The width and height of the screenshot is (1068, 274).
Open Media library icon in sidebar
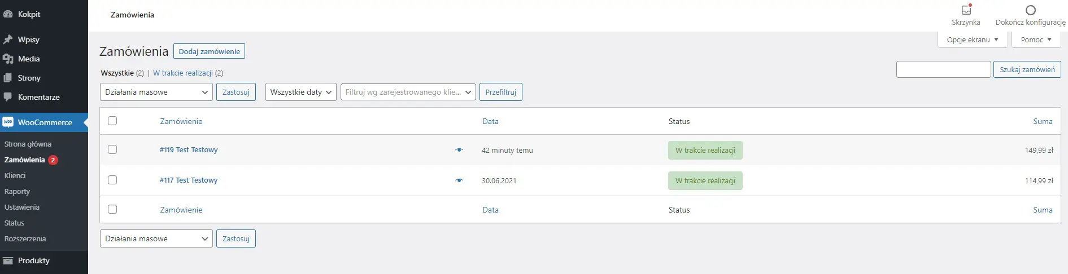coord(8,59)
